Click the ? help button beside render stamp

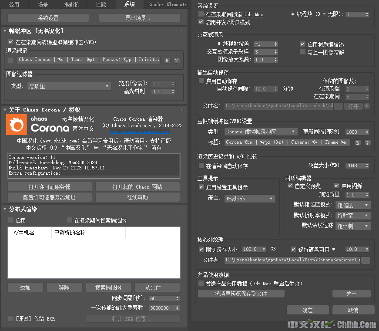[177, 61]
